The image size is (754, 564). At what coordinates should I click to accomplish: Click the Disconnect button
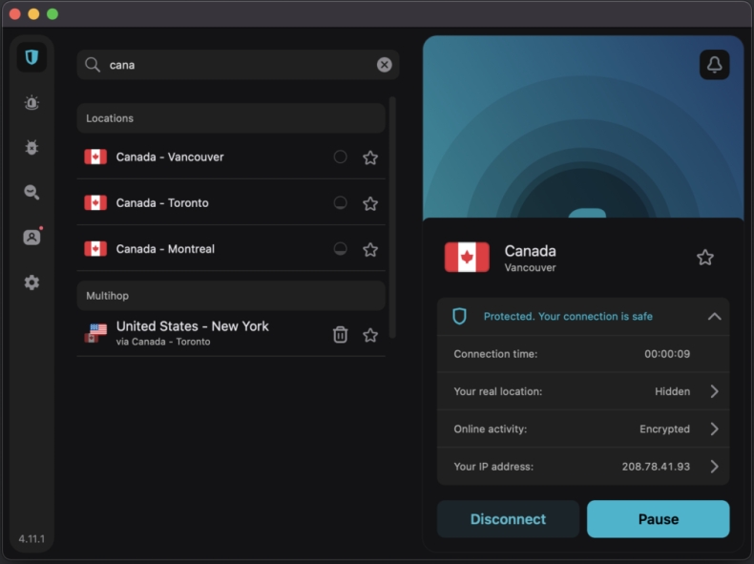click(x=508, y=519)
